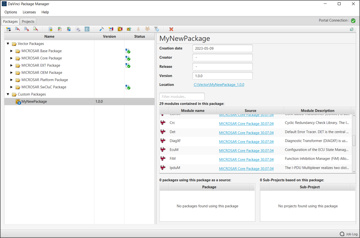Image resolution: width=360 pixels, height=238 pixels.
Task: Click the red X delete toolbar icon
Action: coord(171,29)
